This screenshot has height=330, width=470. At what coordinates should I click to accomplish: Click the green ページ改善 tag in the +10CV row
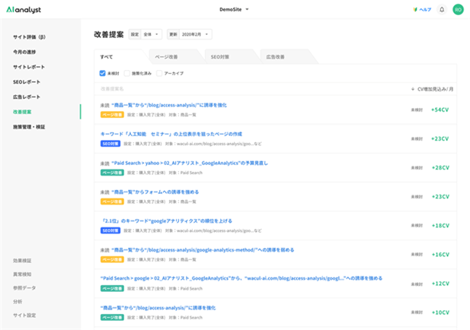click(112, 317)
